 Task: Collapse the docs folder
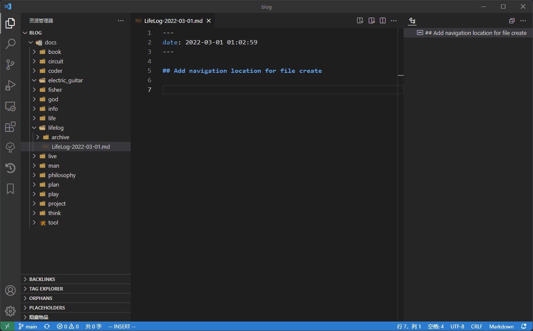(x=31, y=42)
